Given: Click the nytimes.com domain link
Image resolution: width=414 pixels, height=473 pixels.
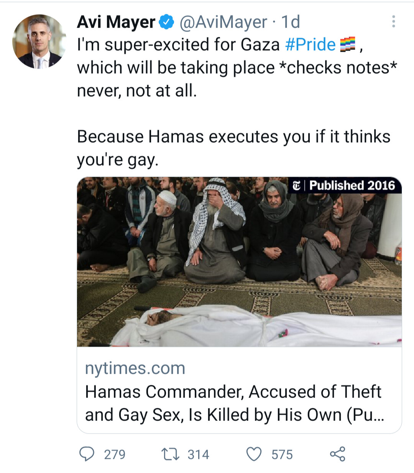Looking at the screenshot, I should [x=135, y=368].
